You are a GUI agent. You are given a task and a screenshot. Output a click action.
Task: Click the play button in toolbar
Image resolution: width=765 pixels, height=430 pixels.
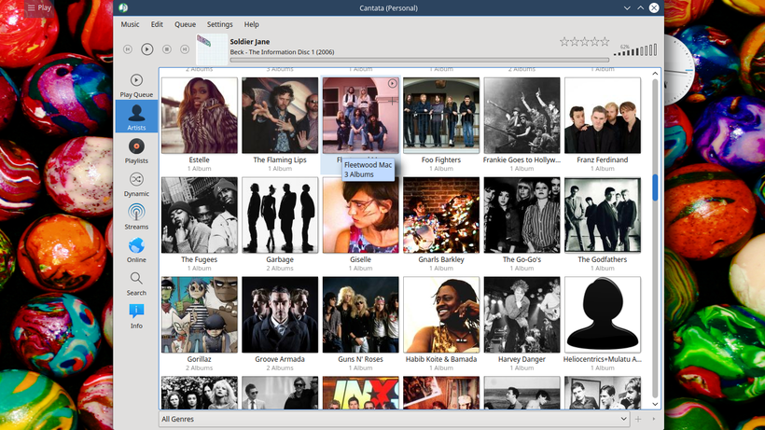(x=146, y=49)
